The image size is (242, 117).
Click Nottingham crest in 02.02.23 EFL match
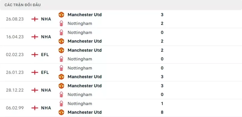coord(61,59)
